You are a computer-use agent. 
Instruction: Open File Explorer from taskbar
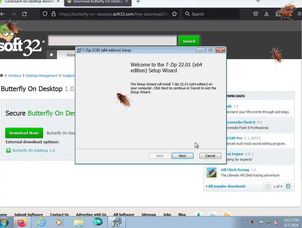coord(79,223)
